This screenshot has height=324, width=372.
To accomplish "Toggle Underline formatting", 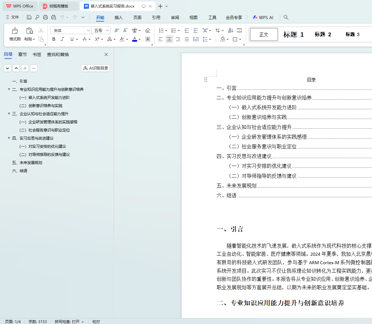I will pyautogui.click(x=72, y=39).
